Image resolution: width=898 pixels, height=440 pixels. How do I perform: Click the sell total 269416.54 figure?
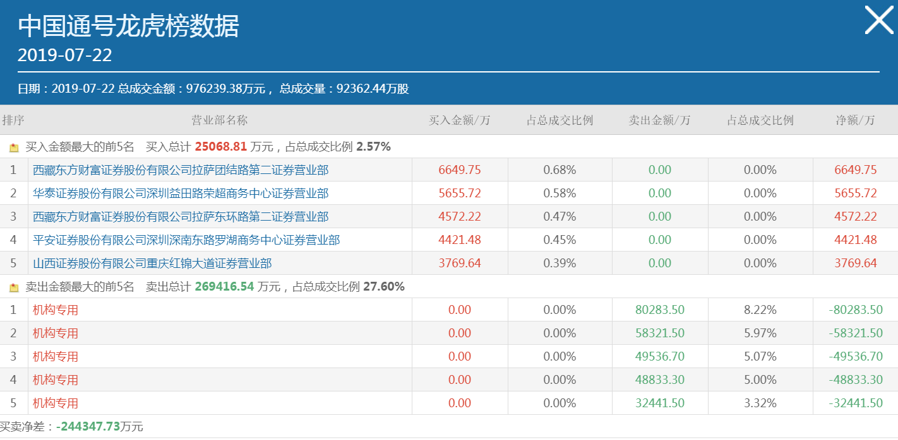[224, 287]
